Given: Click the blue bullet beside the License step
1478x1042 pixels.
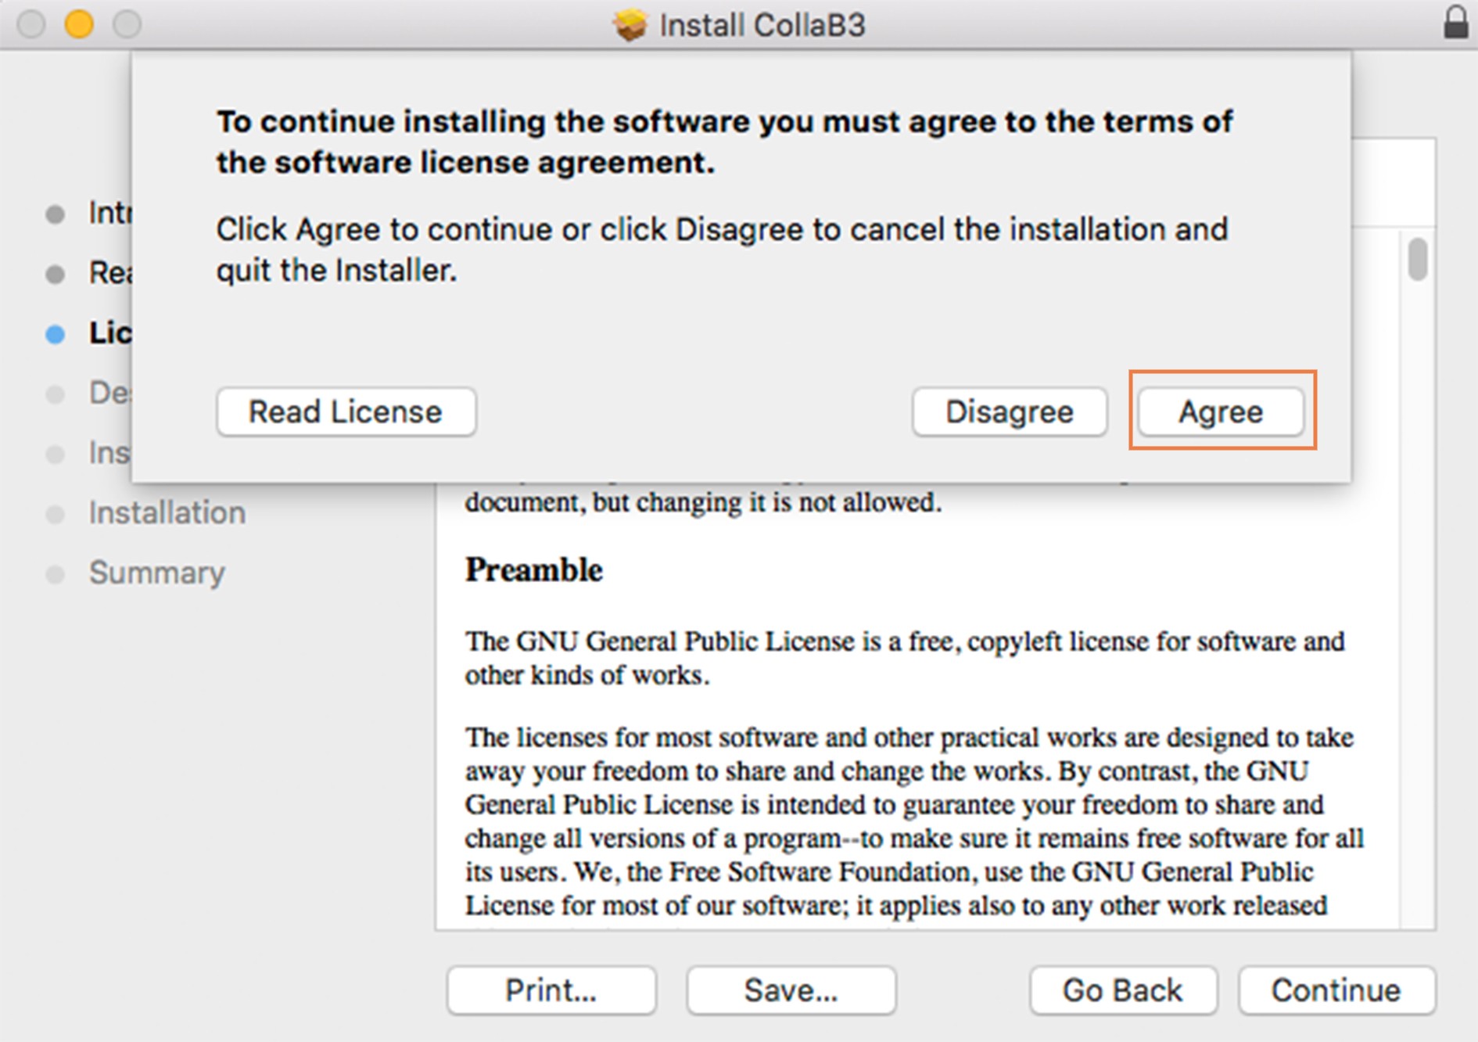Looking at the screenshot, I should (56, 335).
